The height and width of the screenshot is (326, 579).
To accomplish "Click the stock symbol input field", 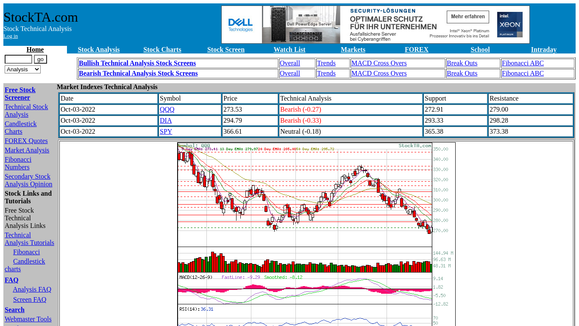I will [18, 59].
